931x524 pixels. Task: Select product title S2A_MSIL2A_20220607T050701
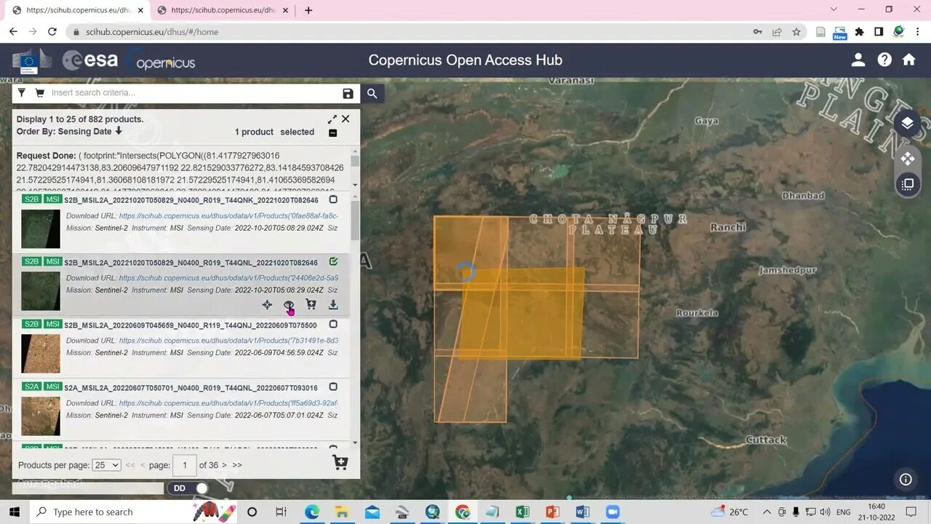191,388
